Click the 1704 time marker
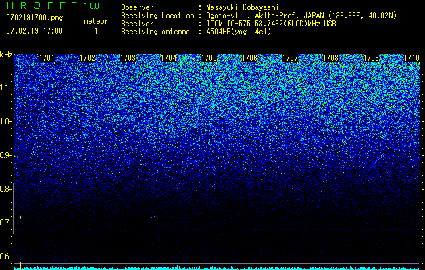 [x=169, y=58]
